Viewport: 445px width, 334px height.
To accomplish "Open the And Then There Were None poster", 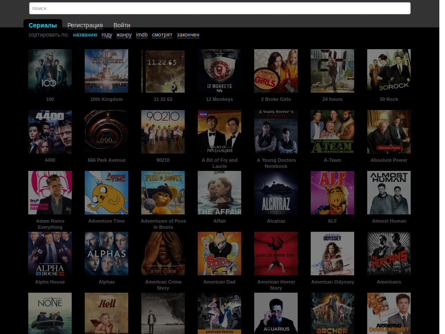I will pyautogui.click(x=50, y=313).
